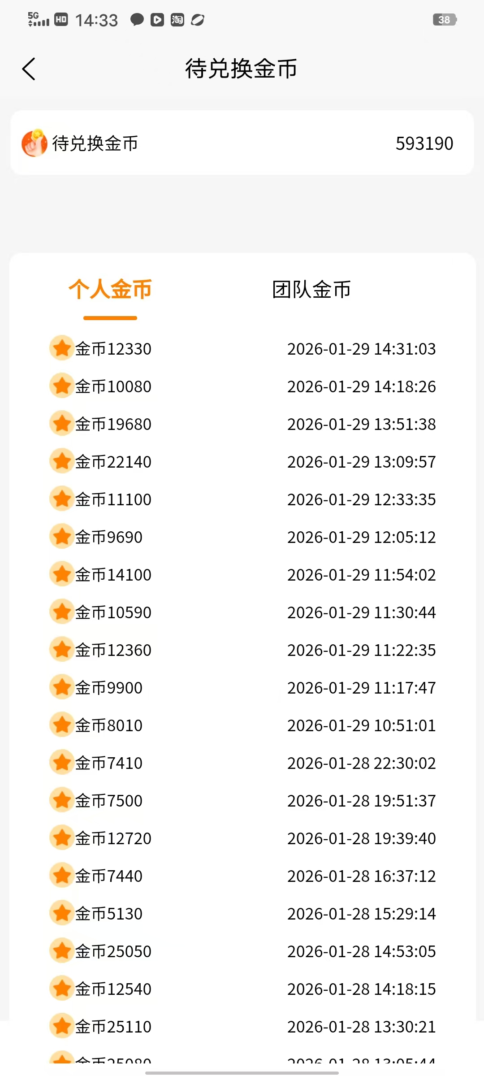Screen dimensions: 484x1076
Task: Tap the battery indicator in status bar
Action: pyautogui.click(x=445, y=20)
